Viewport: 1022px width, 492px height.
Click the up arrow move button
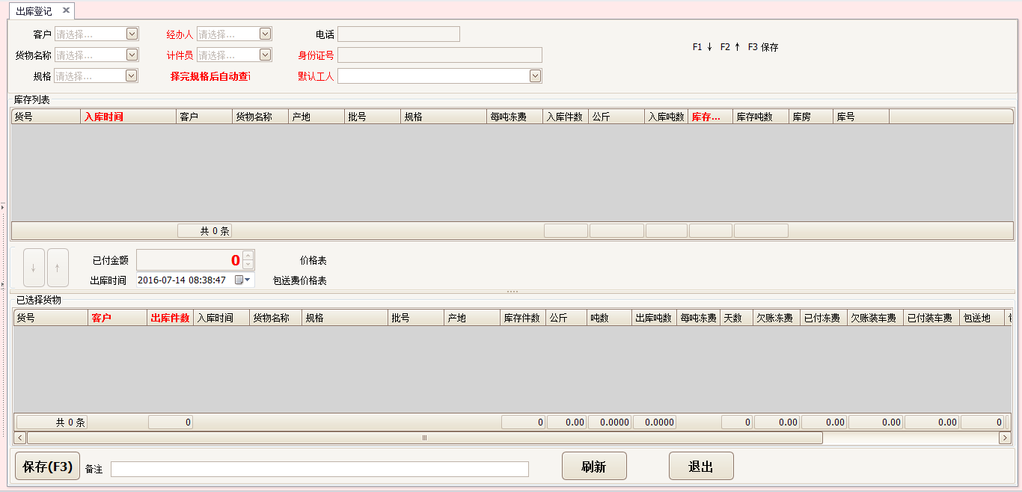point(58,268)
